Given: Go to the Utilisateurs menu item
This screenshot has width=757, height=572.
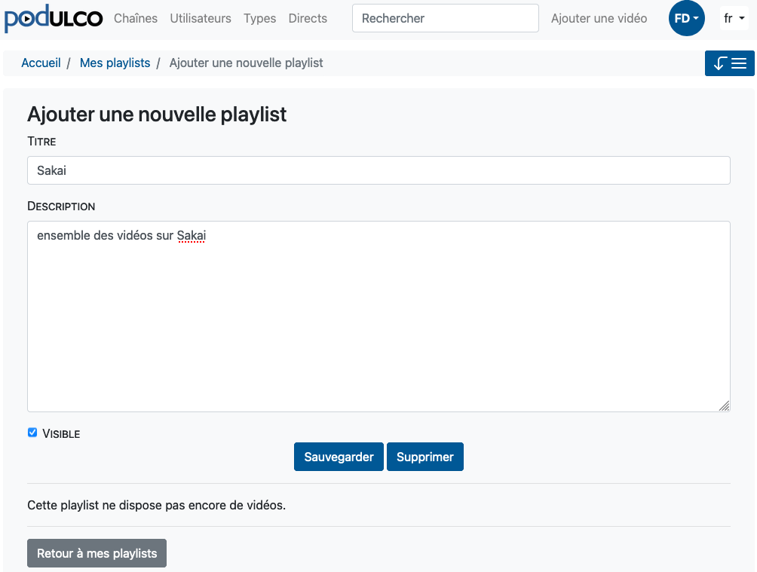Looking at the screenshot, I should 201,18.
